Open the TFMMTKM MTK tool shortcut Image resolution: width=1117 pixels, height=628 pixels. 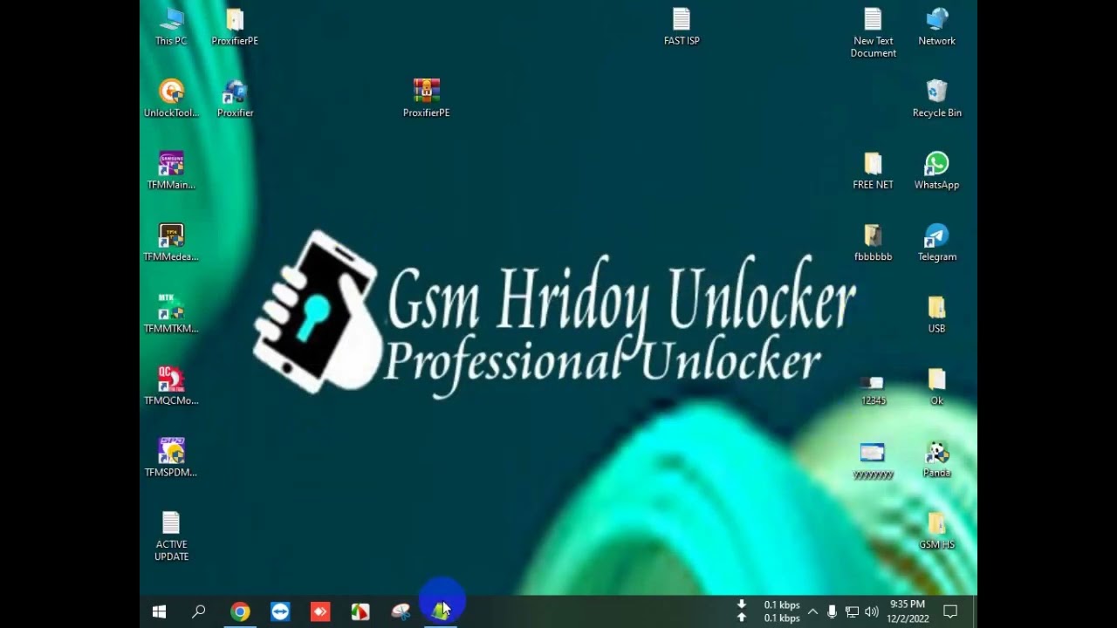click(x=171, y=314)
